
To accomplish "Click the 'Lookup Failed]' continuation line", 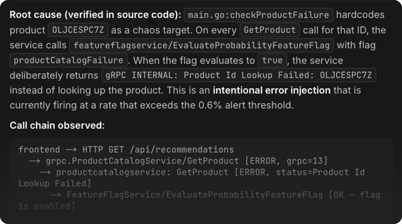I will click(55, 183).
